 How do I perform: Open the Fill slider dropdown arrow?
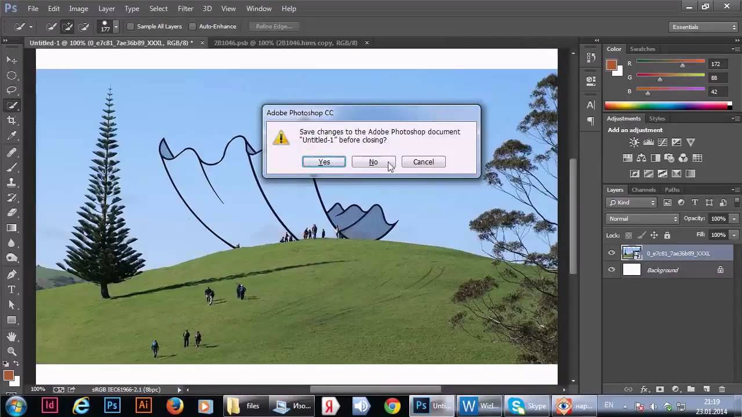coord(734,235)
